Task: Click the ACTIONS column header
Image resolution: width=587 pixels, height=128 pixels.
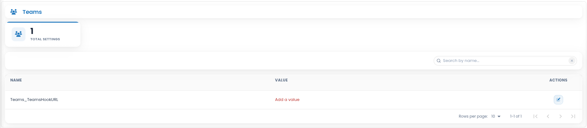Action: (x=558, y=80)
